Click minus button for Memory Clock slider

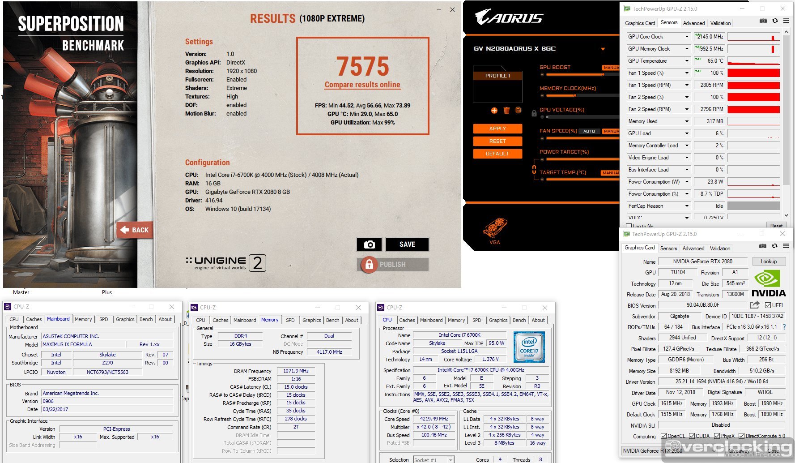coord(542,95)
